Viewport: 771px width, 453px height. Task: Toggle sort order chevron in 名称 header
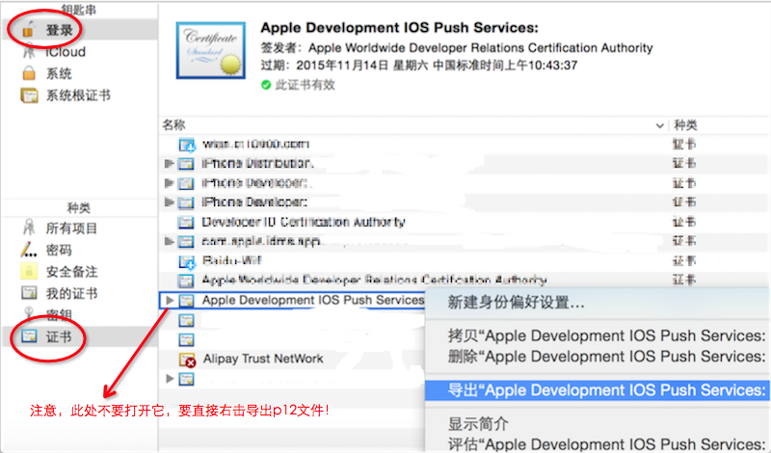[x=660, y=126]
